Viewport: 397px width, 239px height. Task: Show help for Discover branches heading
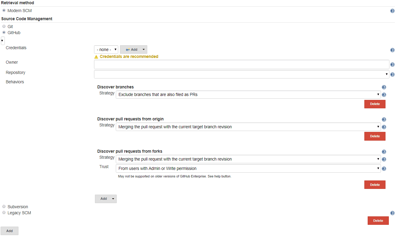[x=384, y=87]
